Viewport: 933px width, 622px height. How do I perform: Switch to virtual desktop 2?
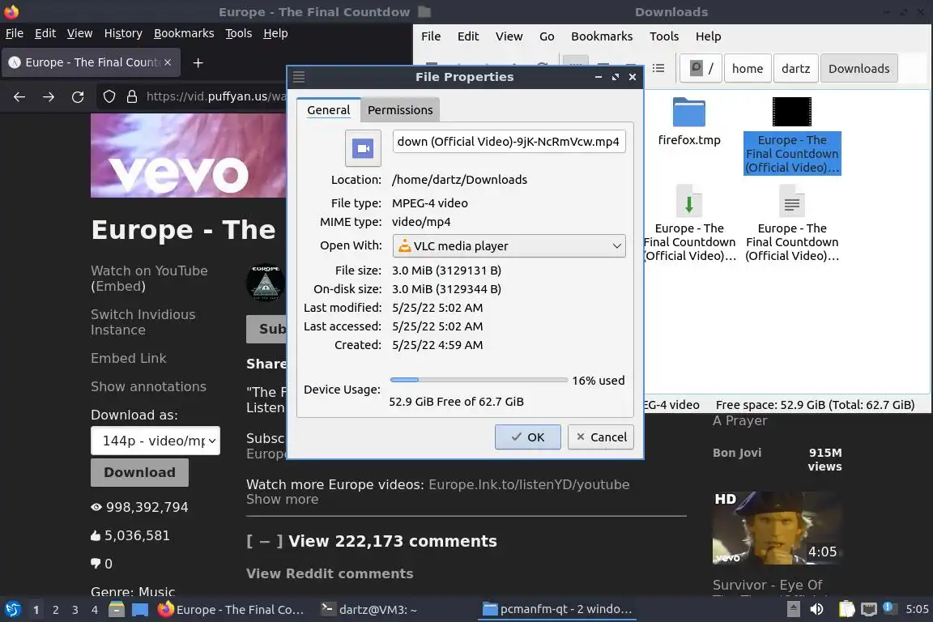pos(55,610)
